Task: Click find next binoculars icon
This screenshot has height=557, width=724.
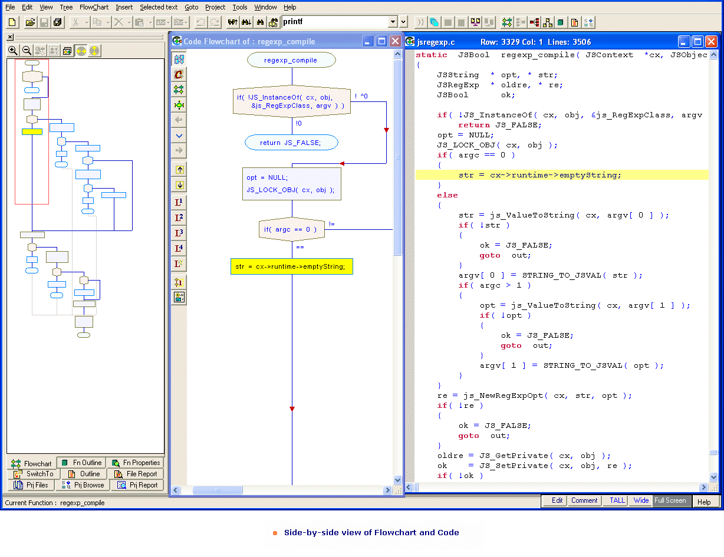Action: click(246, 22)
